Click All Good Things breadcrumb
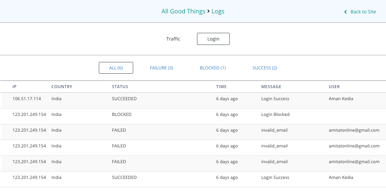Screen dimensions: 386x196 [183, 11]
